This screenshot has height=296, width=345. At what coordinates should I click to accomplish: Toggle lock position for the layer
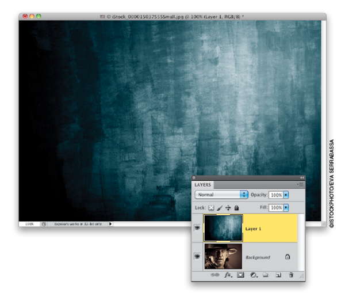228,207
